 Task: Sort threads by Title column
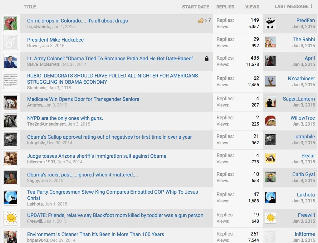(30, 7)
